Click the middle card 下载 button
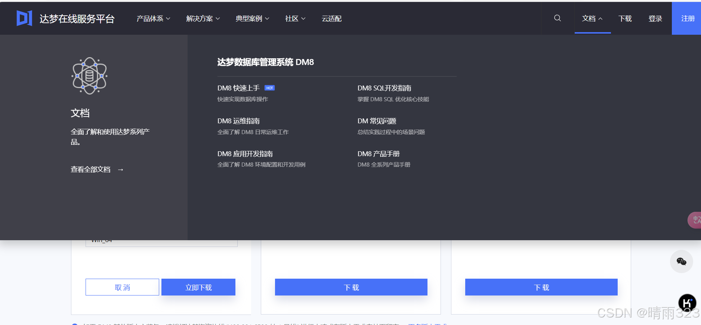This screenshot has width=701, height=325. coord(351,287)
